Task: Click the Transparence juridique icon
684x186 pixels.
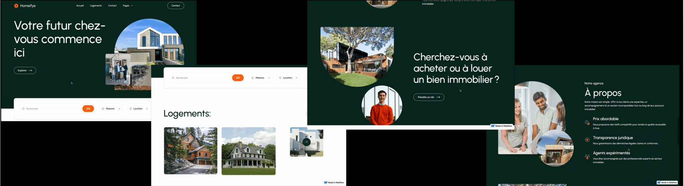Action: point(587,140)
